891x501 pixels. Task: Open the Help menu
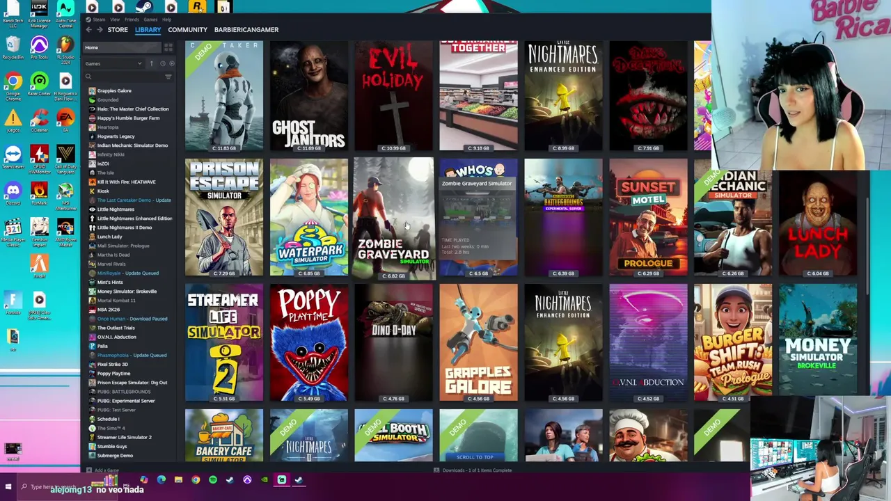click(167, 19)
